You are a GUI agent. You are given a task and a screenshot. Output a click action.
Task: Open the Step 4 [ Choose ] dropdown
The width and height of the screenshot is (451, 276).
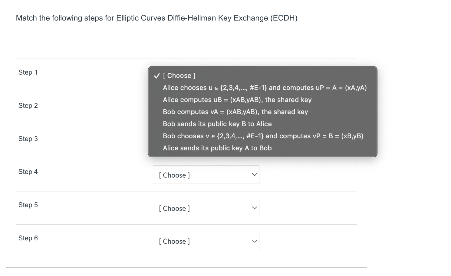[206, 175]
